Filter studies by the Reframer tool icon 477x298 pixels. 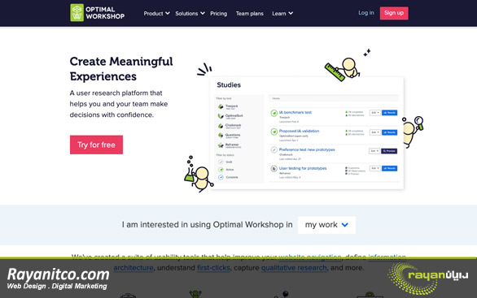pos(221,145)
